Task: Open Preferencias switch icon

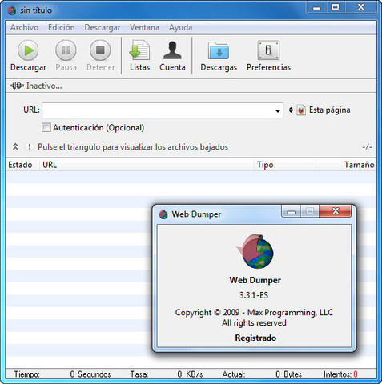Action: tap(268, 50)
